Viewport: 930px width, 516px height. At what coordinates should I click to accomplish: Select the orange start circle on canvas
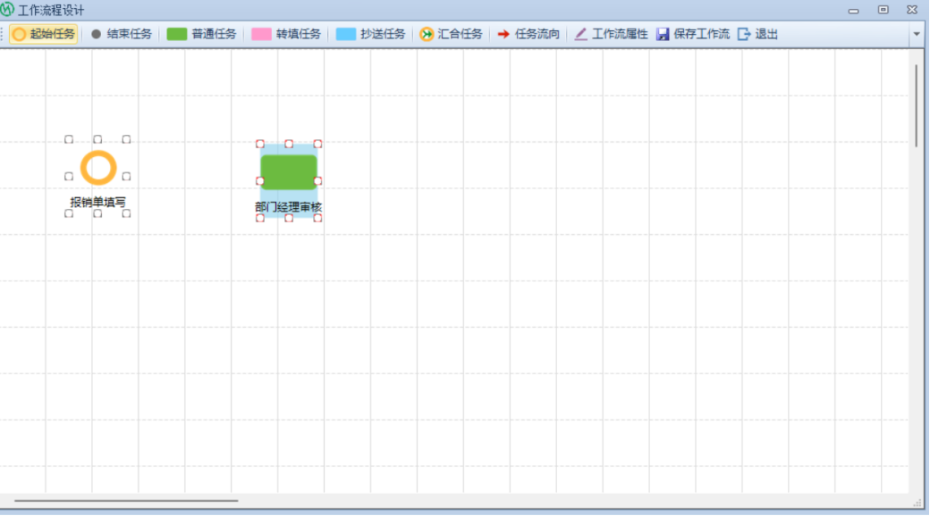[98, 168]
